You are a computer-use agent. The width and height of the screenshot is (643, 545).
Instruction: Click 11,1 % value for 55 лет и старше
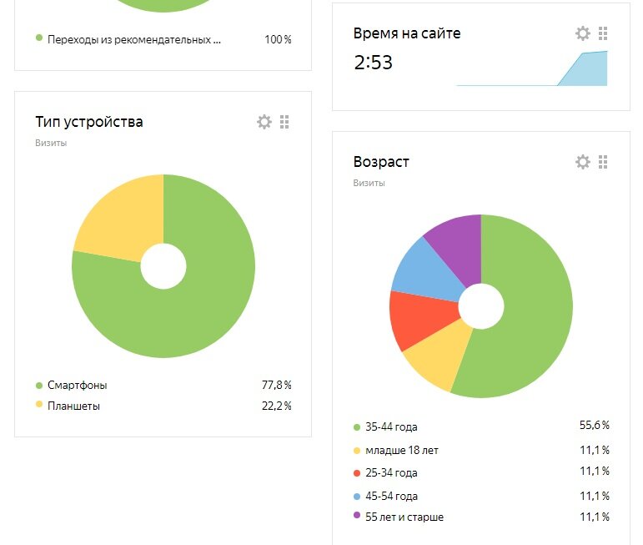click(594, 517)
